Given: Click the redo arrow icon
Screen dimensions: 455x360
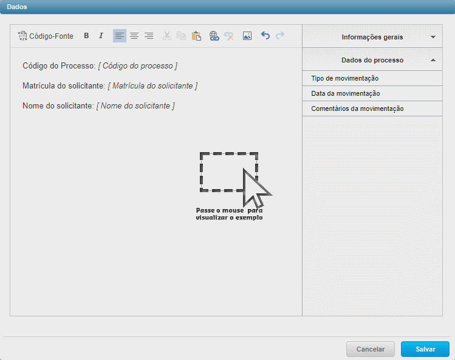Looking at the screenshot, I should point(280,36).
